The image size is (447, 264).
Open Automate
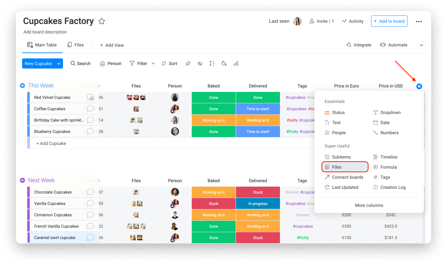click(394, 45)
